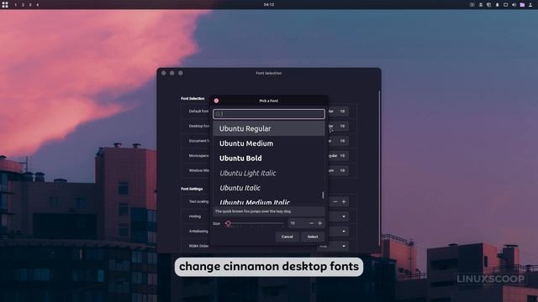Screen dimensions: 538x302
Task: Increase font size with the plus button
Action: 319,223
